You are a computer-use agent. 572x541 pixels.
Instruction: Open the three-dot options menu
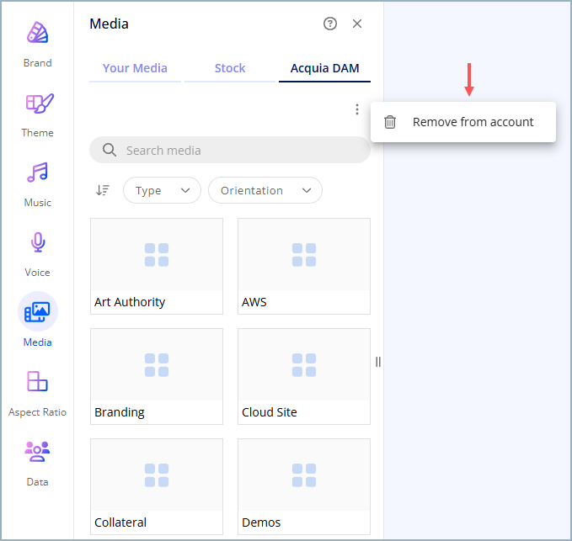[x=357, y=109]
